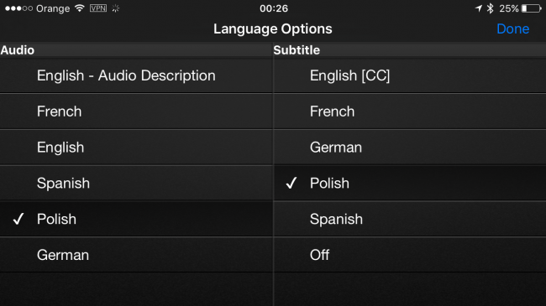The width and height of the screenshot is (546, 306).
Task: Select German audio track
Action: point(136,255)
